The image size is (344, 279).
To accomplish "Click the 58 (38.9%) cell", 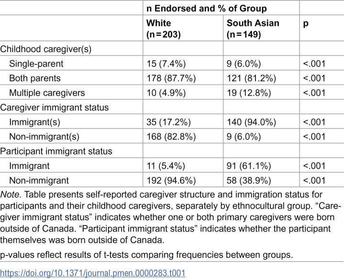I will [249, 180].
